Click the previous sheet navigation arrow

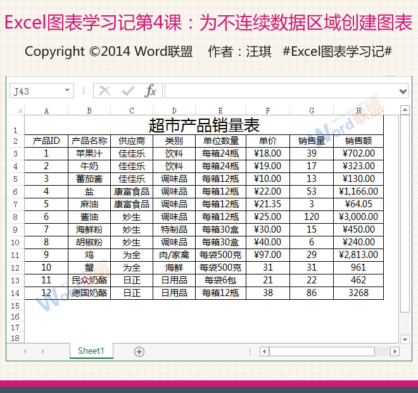coord(25,351)
